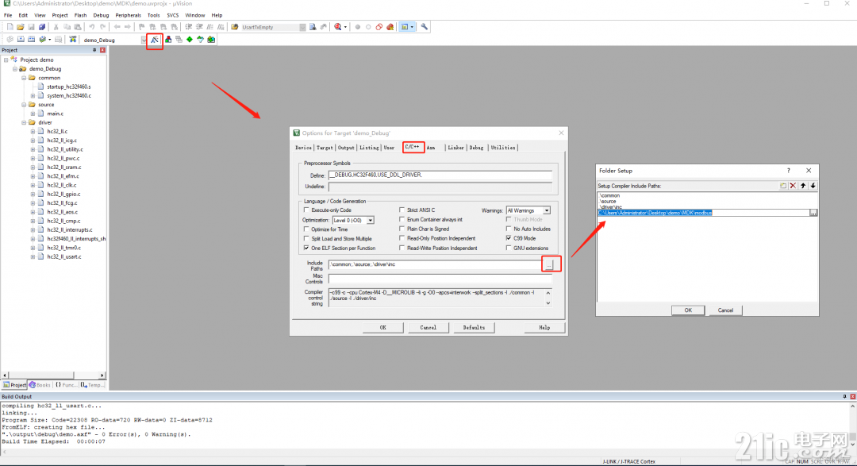857x466 pixels.
Task: Start the Debug Session icon
Action: pyautogui.click(x=338, y=27)
